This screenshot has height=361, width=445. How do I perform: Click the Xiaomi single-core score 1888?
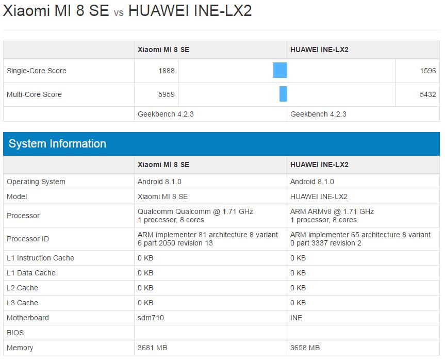167,71
